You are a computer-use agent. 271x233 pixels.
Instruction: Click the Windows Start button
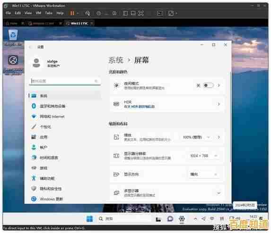pyautogui.click(x=89, y=219)
